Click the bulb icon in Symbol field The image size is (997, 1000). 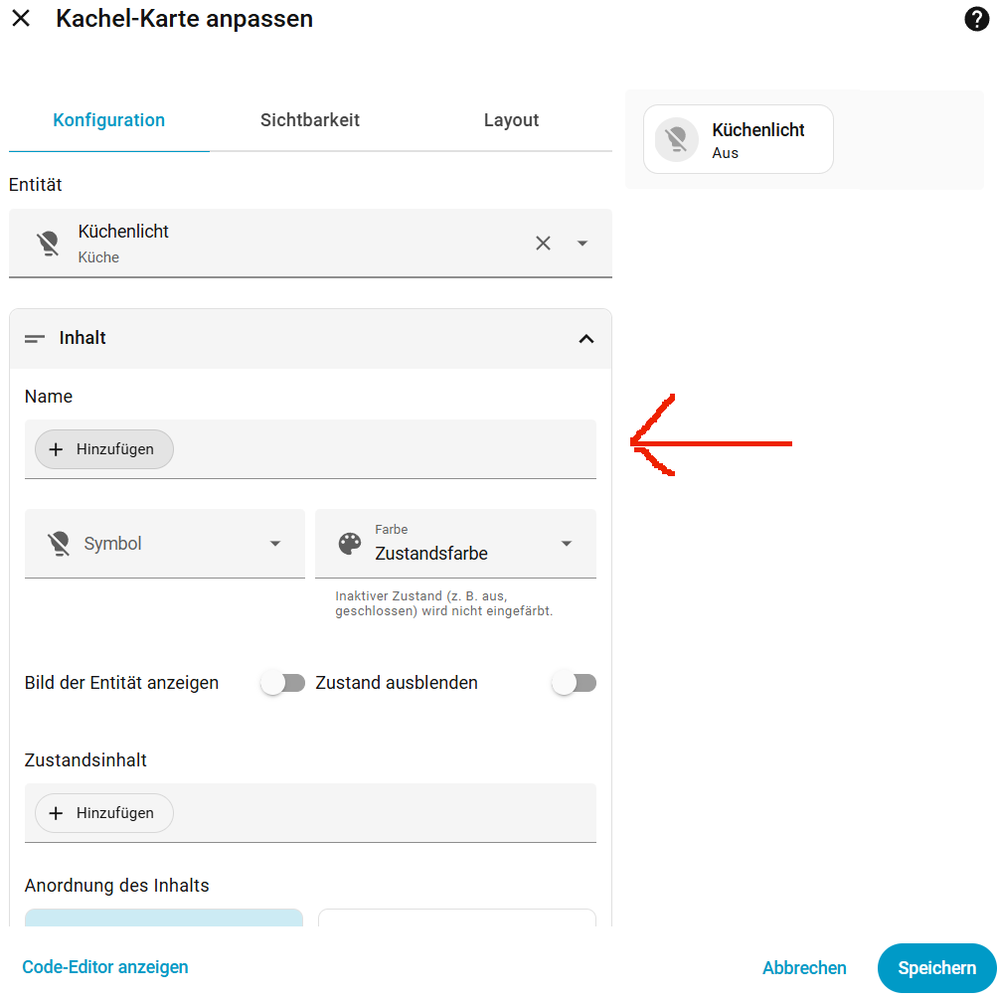59,544
